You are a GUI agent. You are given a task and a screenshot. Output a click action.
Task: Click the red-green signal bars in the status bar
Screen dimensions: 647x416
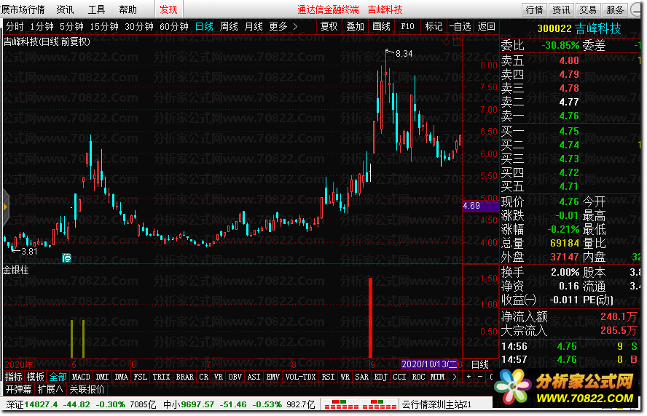[x=360, y=404]
